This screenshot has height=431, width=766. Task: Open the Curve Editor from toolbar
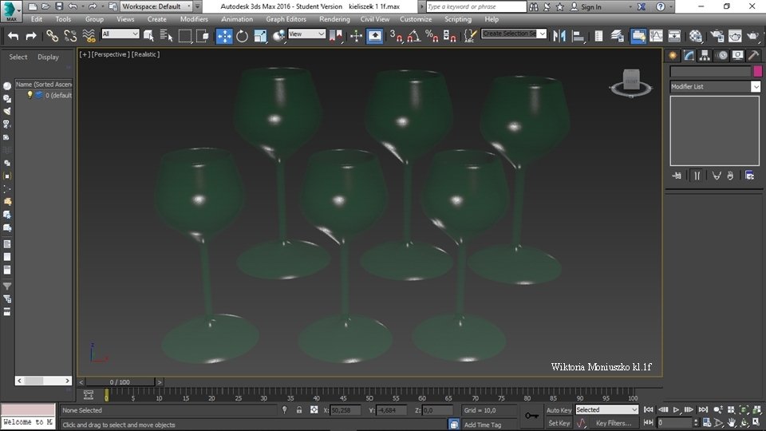[656, 36]
